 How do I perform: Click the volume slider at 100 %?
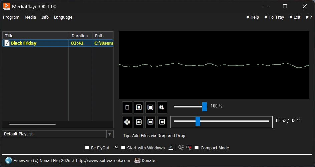(190, 106)
